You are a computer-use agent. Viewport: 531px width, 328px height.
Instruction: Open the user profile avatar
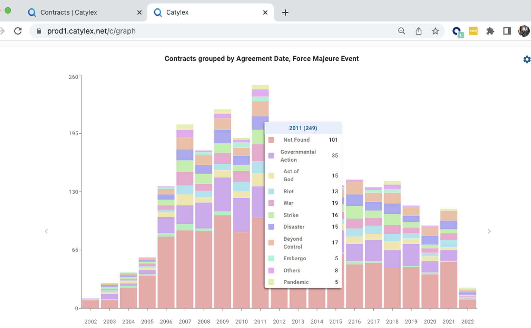[524, 31]
